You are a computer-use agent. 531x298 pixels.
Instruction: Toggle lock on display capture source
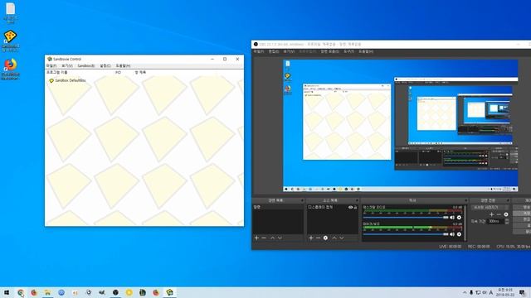click(x=355, y=207)
